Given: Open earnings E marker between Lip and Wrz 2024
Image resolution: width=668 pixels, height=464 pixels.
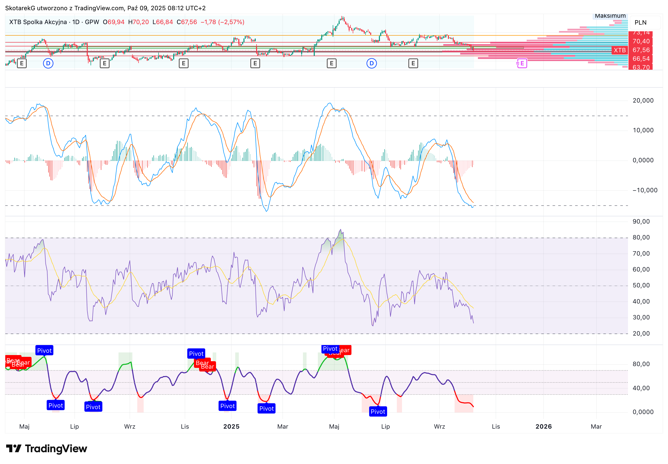Looking at the screenshot, I should click(x=104, y=63).
